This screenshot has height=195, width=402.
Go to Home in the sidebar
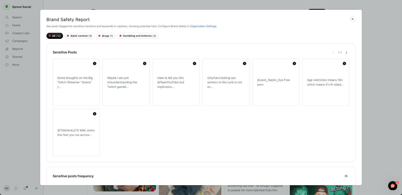[16, 25]
